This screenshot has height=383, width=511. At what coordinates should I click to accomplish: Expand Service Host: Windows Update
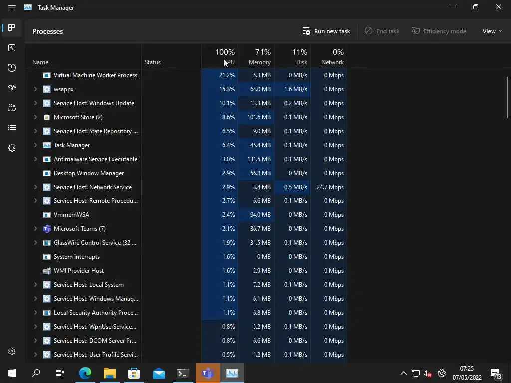(x=35, y=103)
